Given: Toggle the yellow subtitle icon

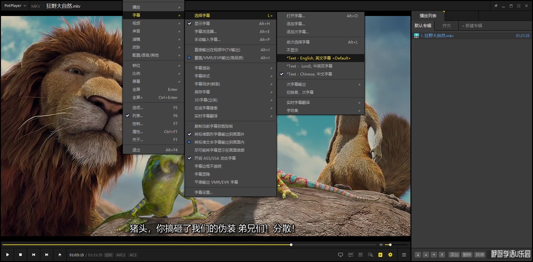Looking at the screenshot, I should pyautogui.click(x=380, y=255).
